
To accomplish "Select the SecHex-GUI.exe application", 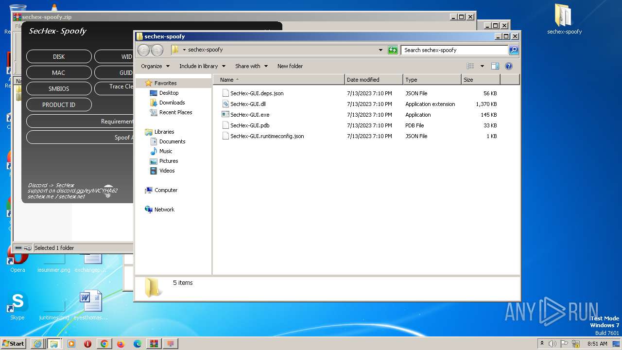I will click(x=250, y=115).
